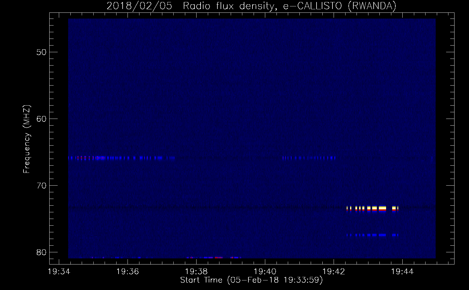Screen dimensions: 469x290
Task: Click the '19:44' time tick label
Action: pos(402,271)
